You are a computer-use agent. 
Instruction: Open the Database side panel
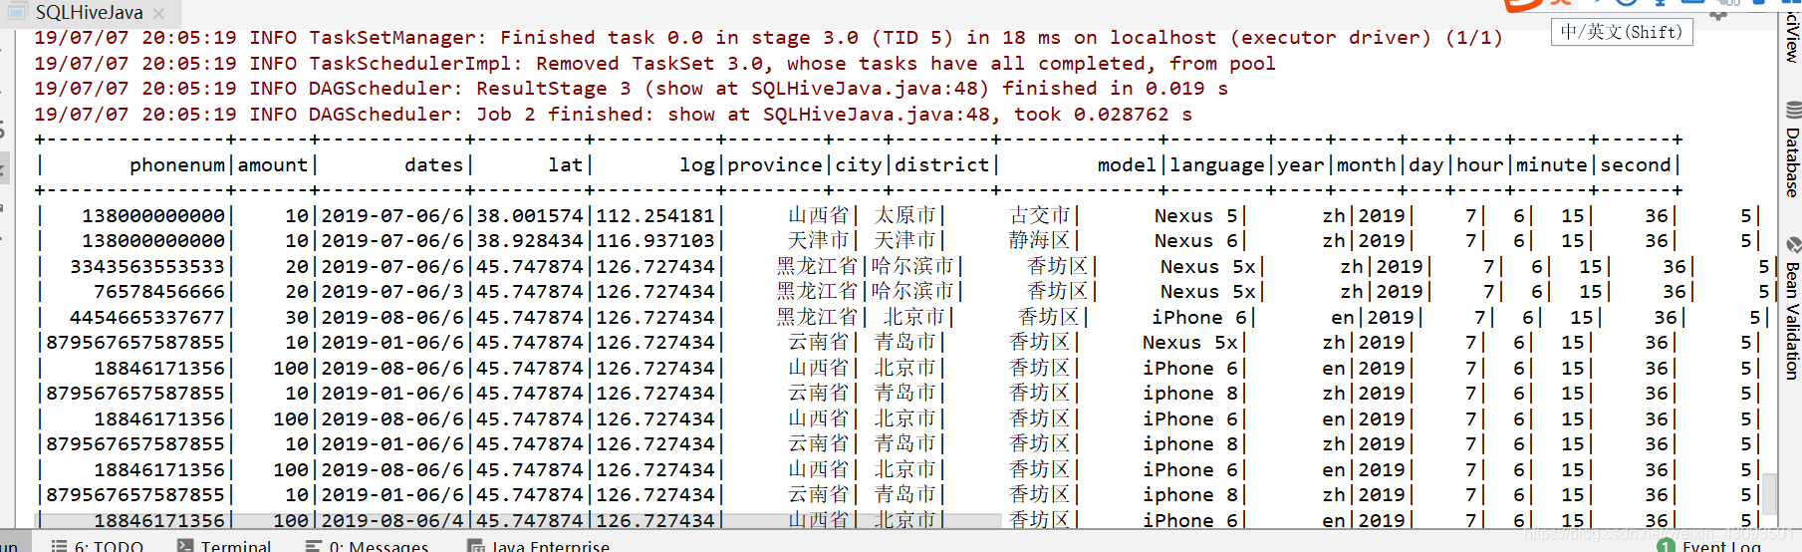(x=1792, y=149)
